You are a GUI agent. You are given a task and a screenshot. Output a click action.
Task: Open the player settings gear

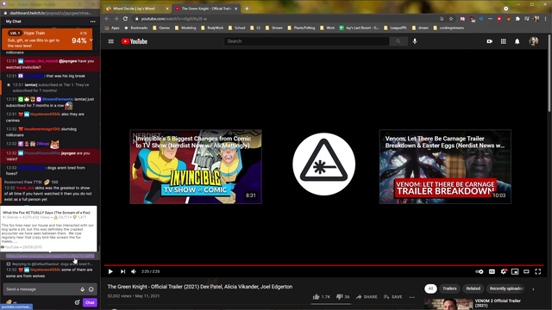tap(504, 271)
